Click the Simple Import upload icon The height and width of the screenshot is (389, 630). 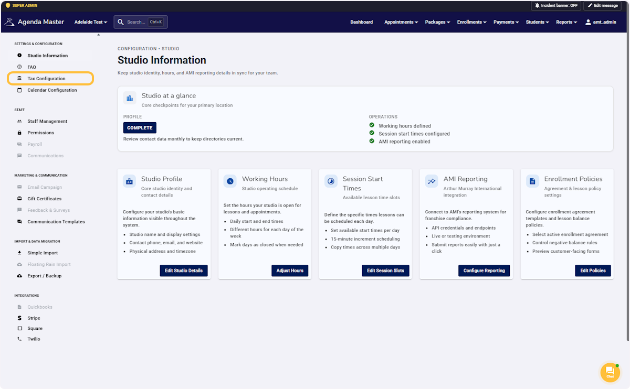(x=19, y=253)
